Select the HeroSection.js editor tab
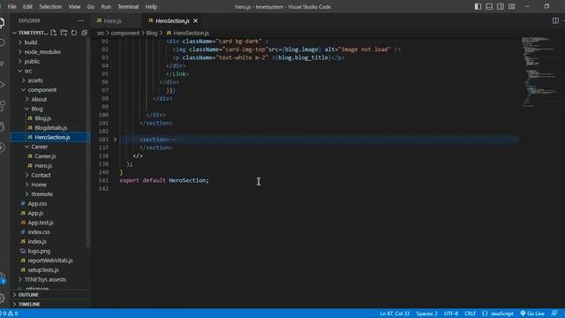 point(172,21)
